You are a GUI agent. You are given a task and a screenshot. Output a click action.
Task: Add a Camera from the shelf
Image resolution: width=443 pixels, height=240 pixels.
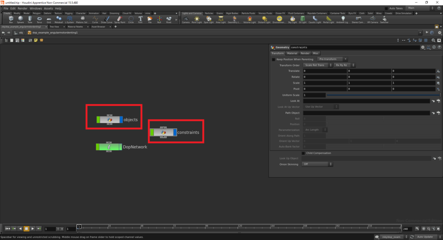click(x=186, y=19)
